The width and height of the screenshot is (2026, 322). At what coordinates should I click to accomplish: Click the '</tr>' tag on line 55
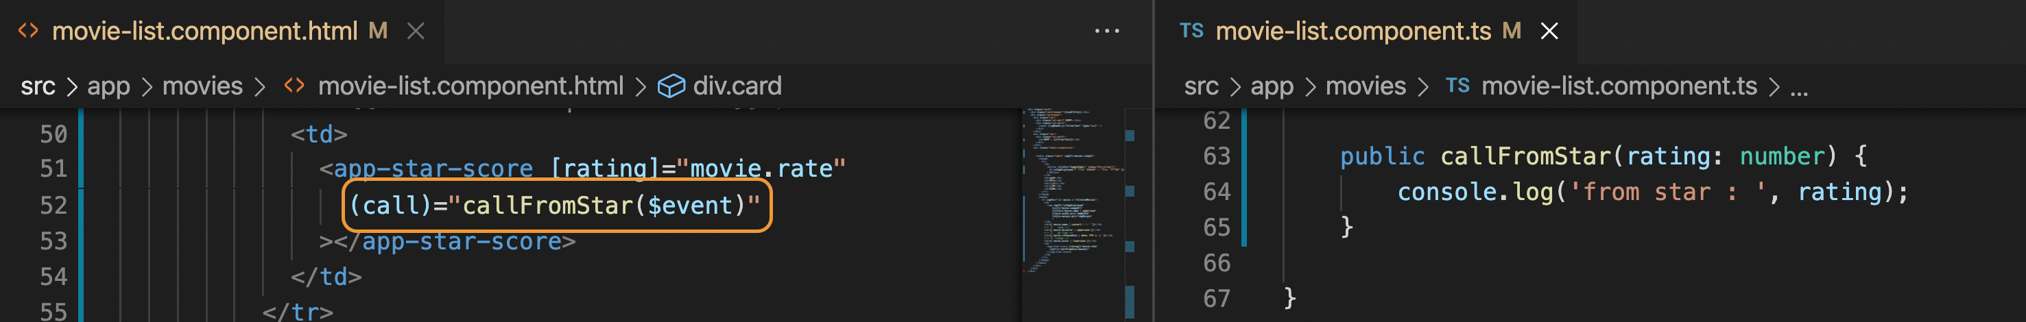point(297,312)
